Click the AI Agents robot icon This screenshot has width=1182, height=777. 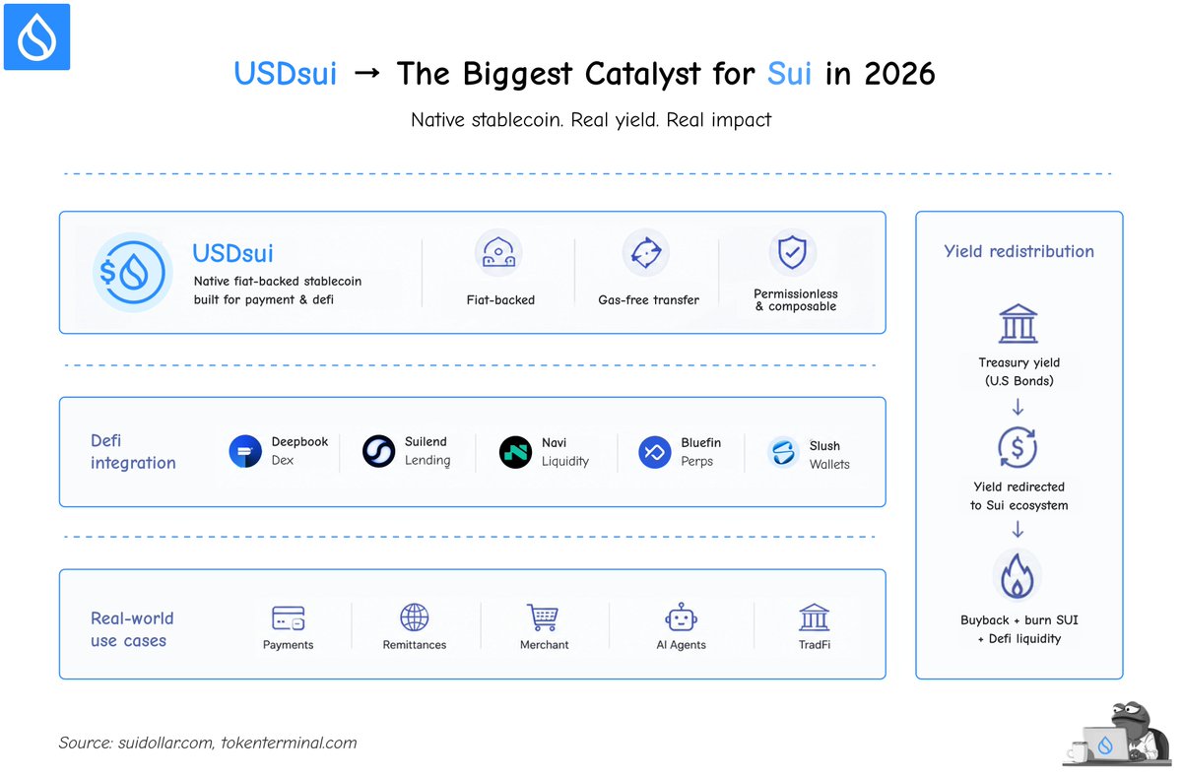(682, 617)
